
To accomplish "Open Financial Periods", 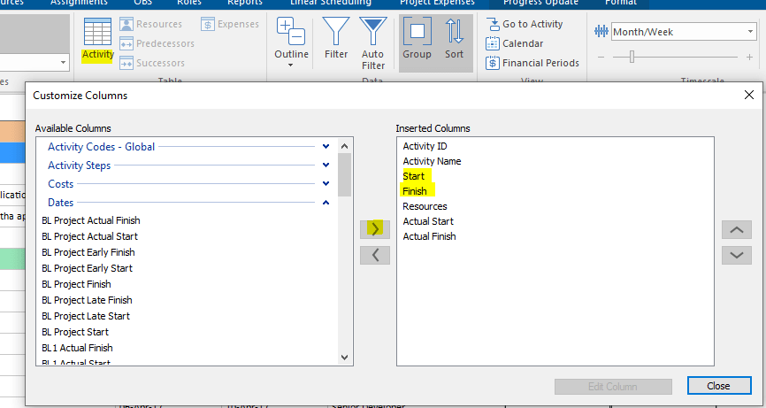I will pos(532,63).
